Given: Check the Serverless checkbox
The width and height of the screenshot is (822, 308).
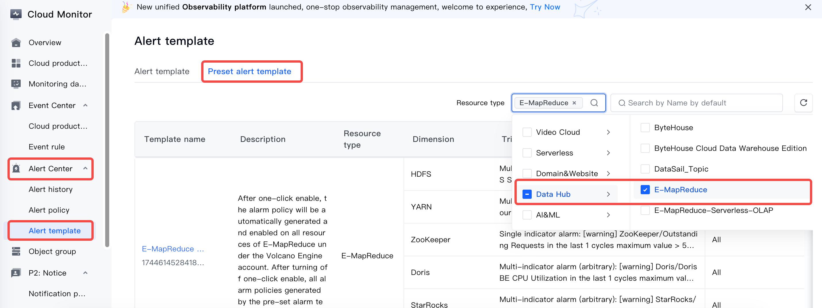Looking at the screenshot, I should [x=527, y=153].
